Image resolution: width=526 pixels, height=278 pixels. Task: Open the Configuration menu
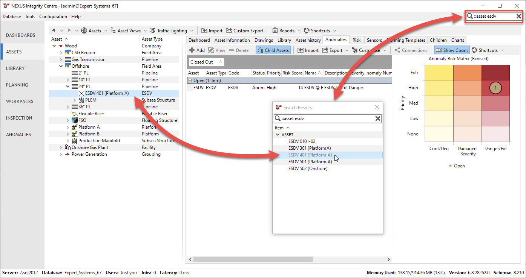pos(53,17)
